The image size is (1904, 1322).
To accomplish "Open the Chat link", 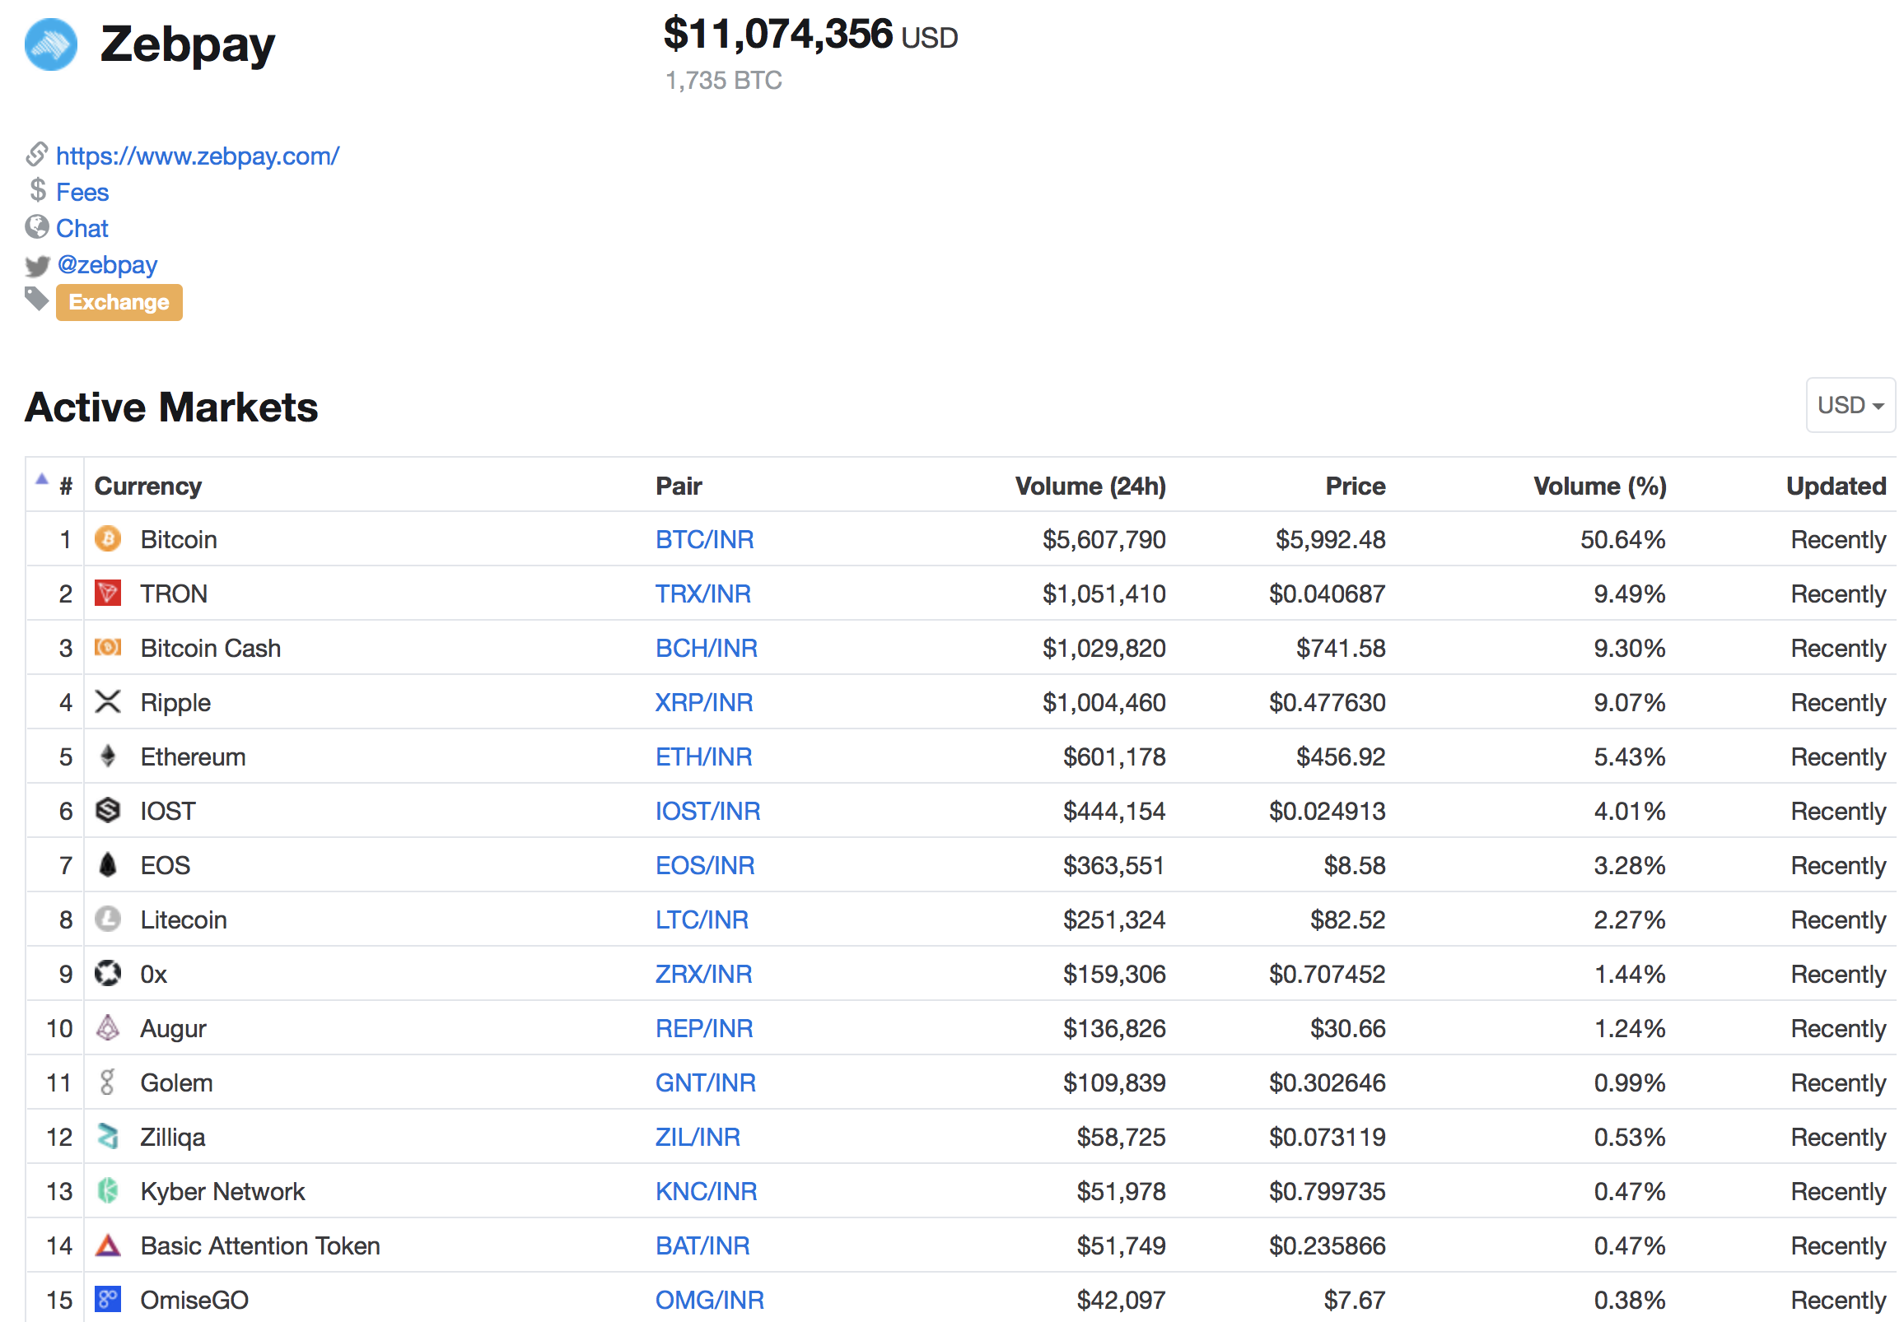I will pyautogui.click(x=82, y=229).
